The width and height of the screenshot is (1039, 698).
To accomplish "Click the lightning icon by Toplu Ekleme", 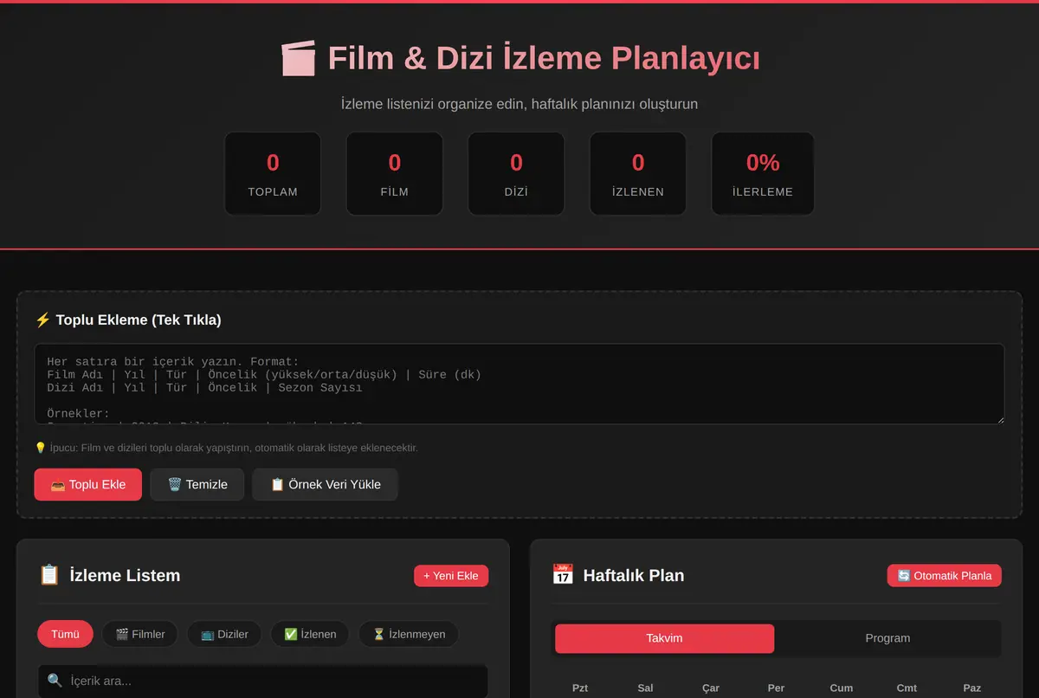I will click(x=42, y=320).
